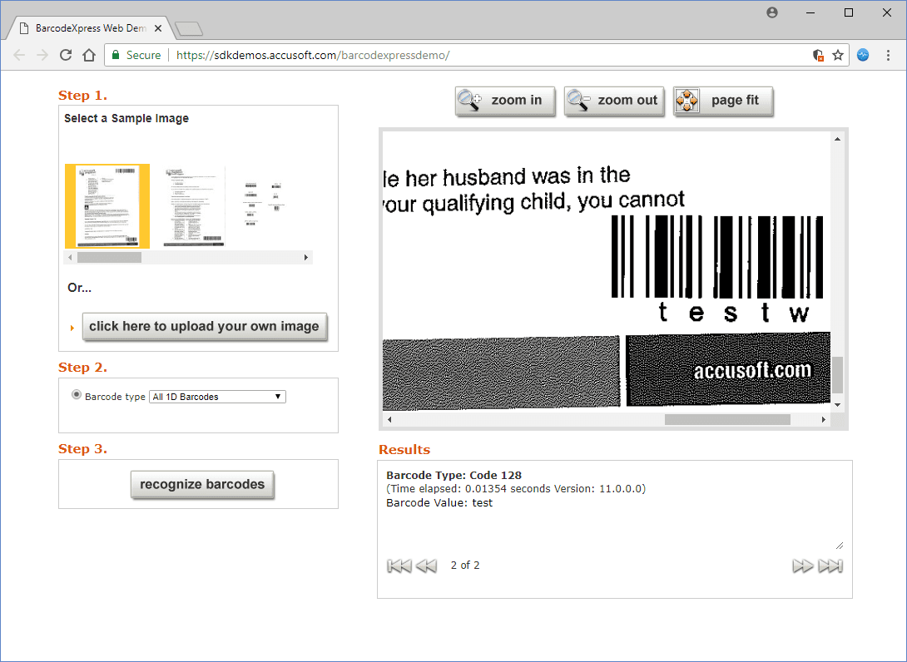Image resolution: width=907 pixels, height=662 pixels.
Task: Go to last barcode result
Action: coord(830,566)
